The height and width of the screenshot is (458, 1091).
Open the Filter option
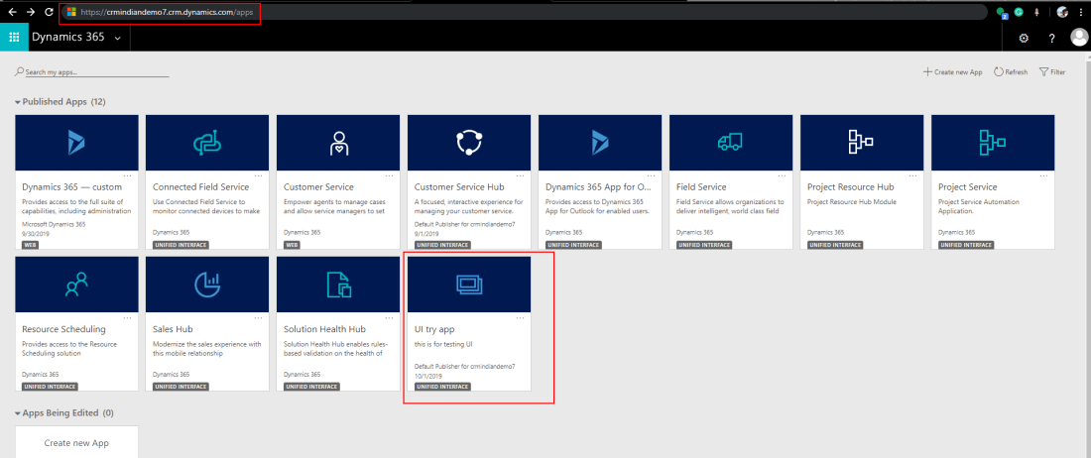pyautogui.click(x=1051, y=72)
